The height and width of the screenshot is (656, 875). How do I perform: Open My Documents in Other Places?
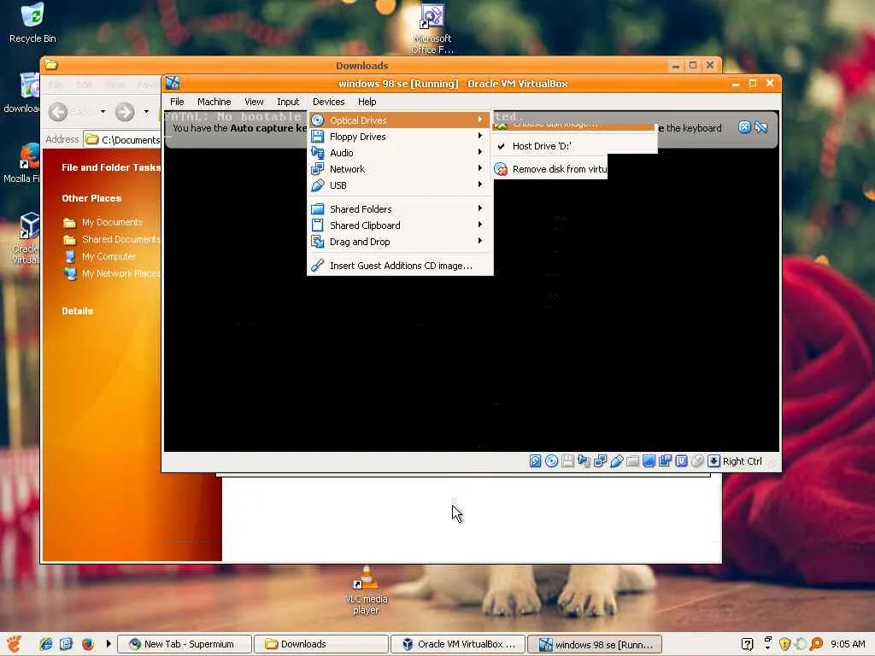pyautogui.click(x=112, y=222)
